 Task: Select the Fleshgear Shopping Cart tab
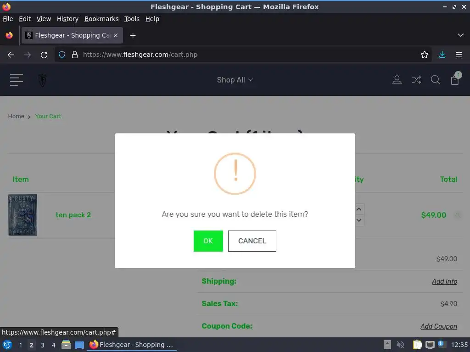[72, 35]
